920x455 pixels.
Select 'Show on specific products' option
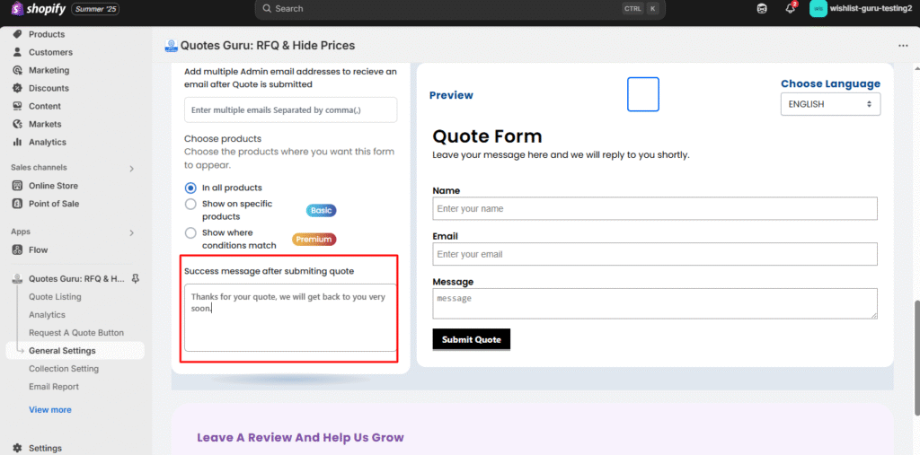pyautogui.click(x=190, y=205)
